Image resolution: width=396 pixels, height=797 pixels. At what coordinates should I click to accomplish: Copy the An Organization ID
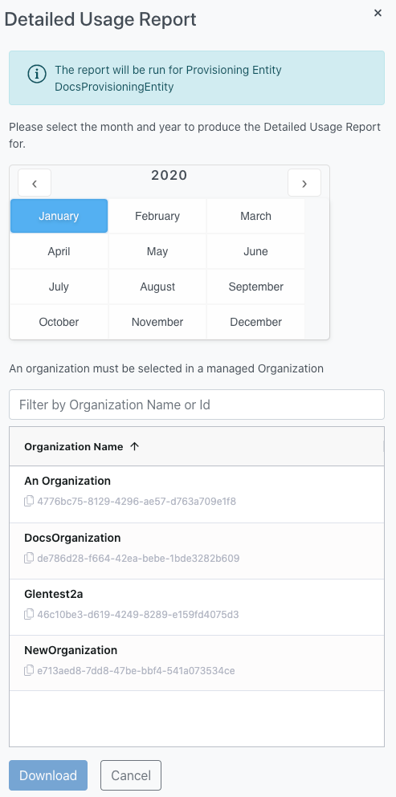[29, 502]
